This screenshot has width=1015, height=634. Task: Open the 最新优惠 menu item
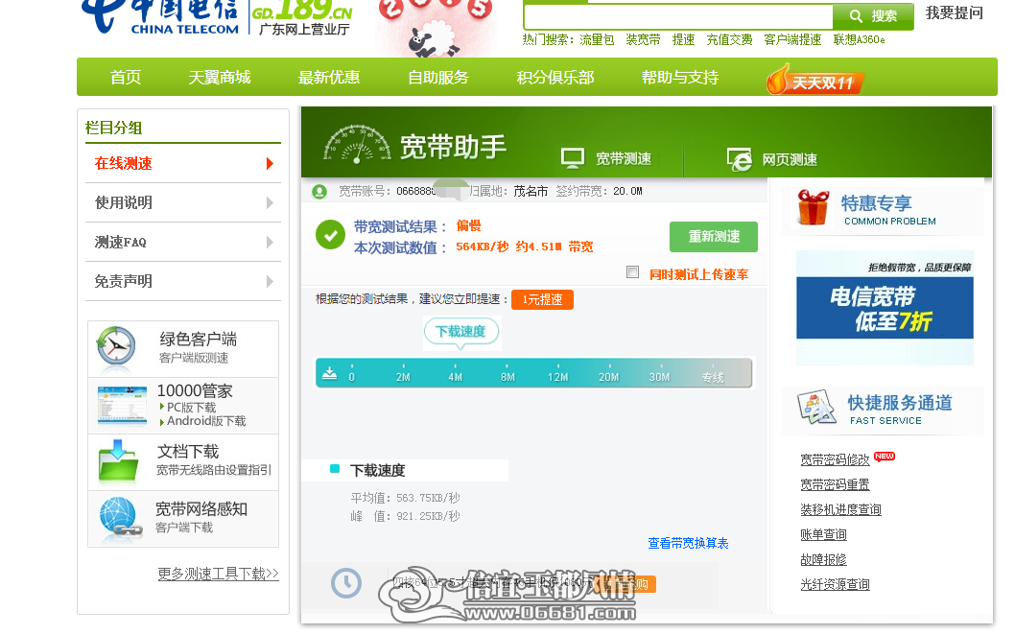(329, 78)
